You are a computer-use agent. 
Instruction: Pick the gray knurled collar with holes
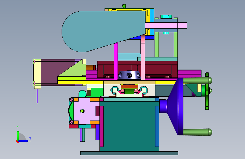click(x=129, y=75)
